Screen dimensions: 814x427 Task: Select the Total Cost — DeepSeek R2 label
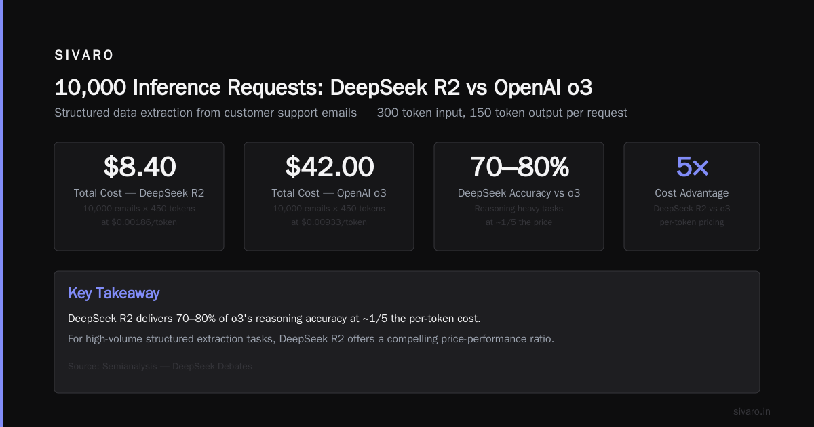(139, 193)
